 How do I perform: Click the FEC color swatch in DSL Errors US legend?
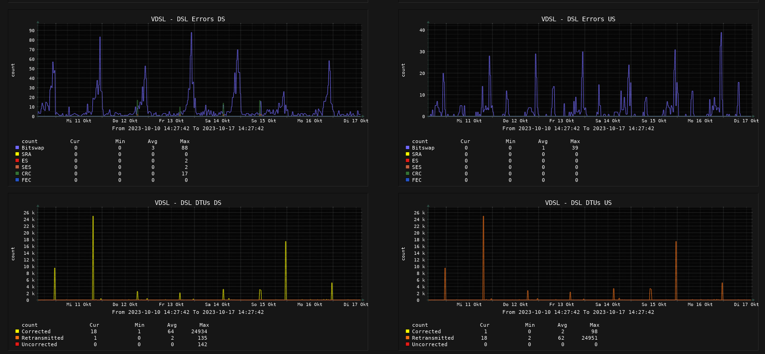click(x=407, y=180)
